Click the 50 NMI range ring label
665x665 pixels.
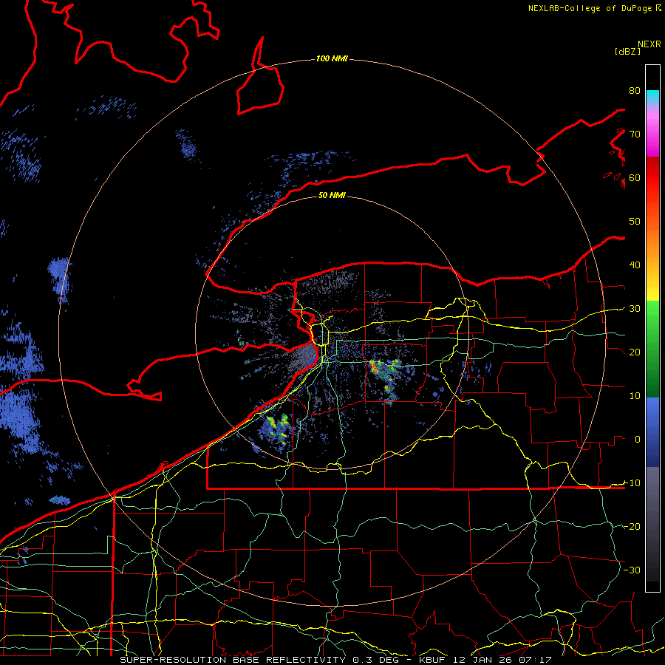(x=332, y=195)
